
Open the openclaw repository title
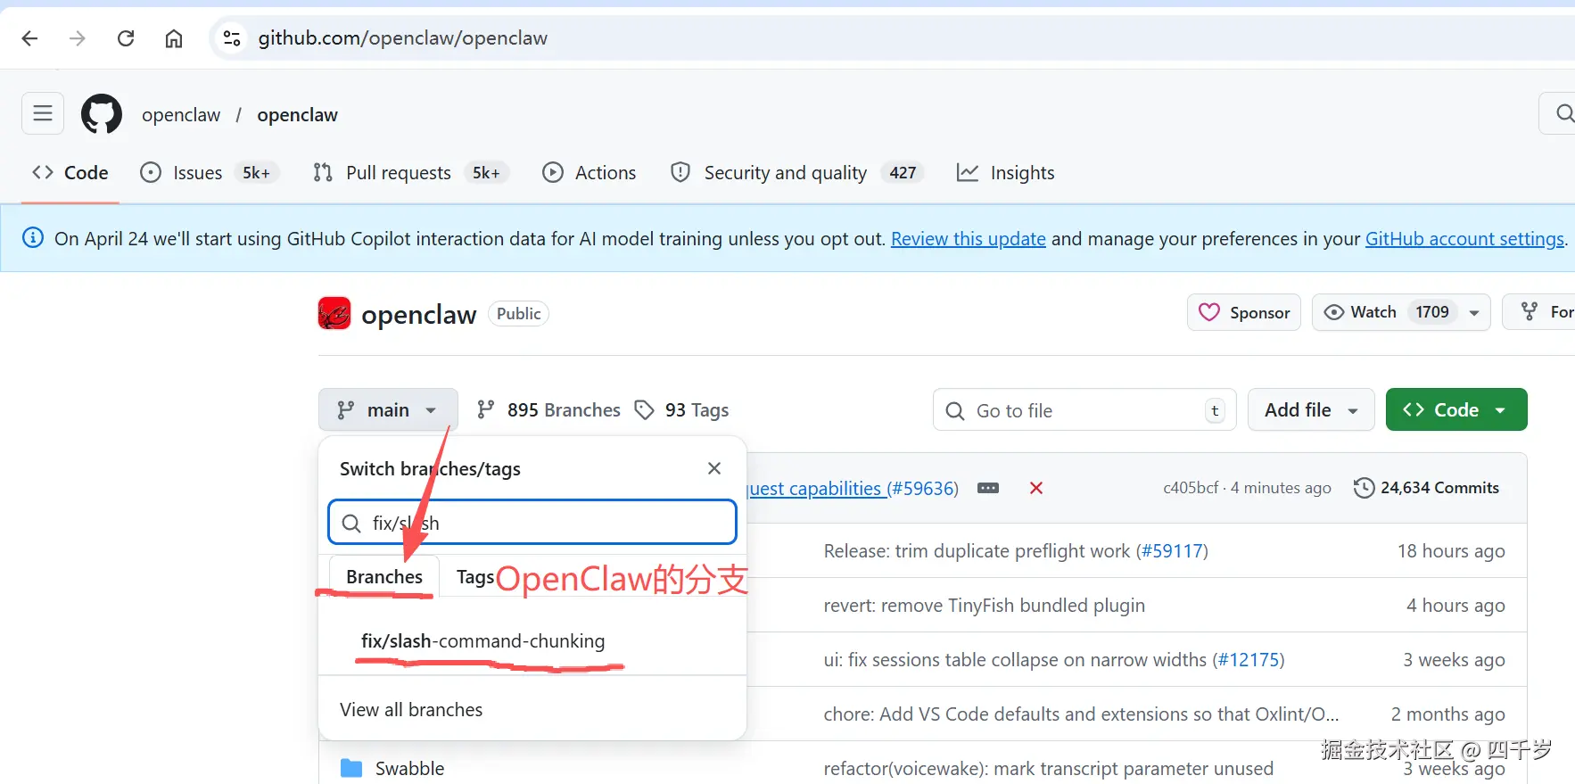pyautogui.click(x=418, y=314)
